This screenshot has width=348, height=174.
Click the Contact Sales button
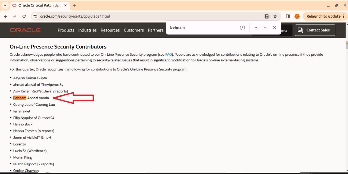tap(315, 30)
